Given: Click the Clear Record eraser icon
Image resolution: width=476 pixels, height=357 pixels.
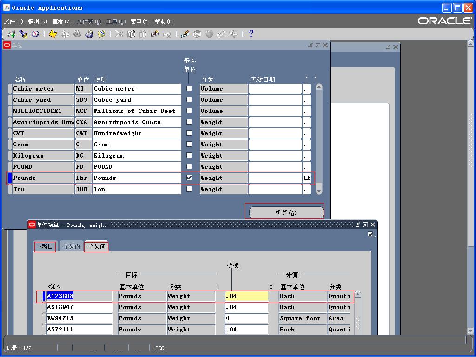Looking at the screenshot, I should [x=155, y=34].
